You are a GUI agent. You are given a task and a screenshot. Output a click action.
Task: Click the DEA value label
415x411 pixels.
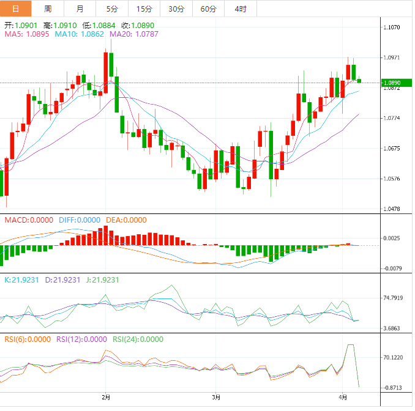[x=127, y=220]
